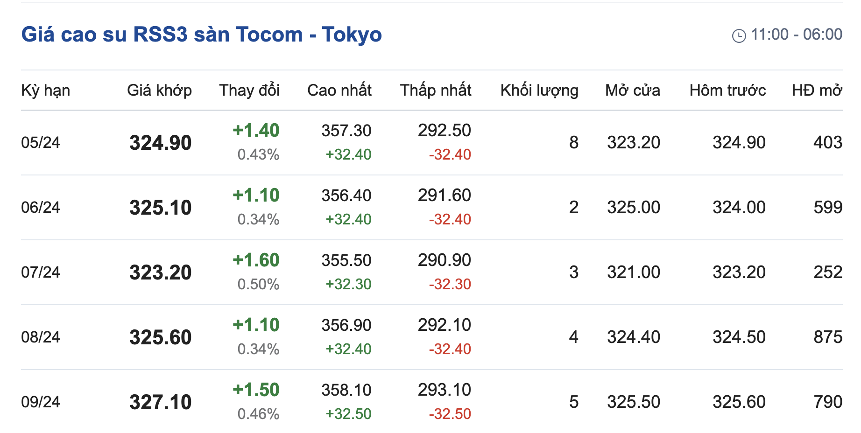Sort by Giá khớp column header
Viewport: 861px width, 433px height.
(x=159, y=90)
